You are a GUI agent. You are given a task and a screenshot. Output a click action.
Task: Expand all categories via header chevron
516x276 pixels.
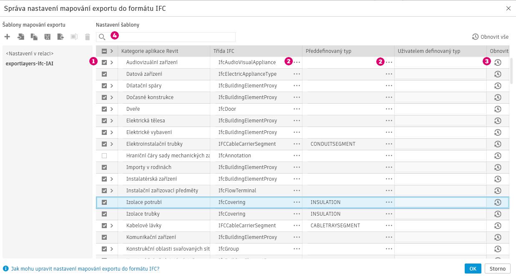[111, 51]
